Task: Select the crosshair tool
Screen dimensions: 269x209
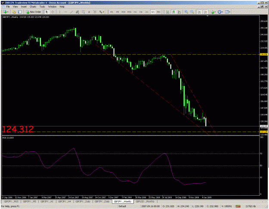Action: pos(53,12)
